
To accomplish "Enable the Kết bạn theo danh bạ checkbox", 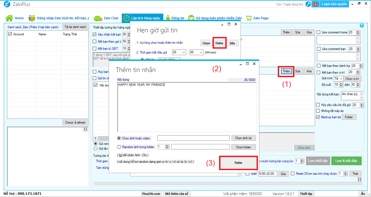I will point(319,66).
